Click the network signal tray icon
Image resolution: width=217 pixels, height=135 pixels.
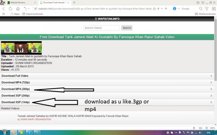click(x=196, y=133)
